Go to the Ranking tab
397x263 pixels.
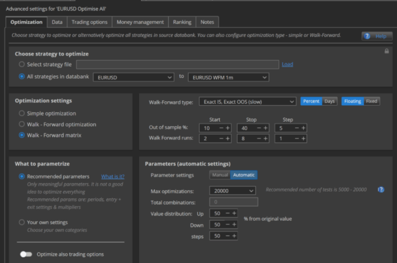point(182,22)
